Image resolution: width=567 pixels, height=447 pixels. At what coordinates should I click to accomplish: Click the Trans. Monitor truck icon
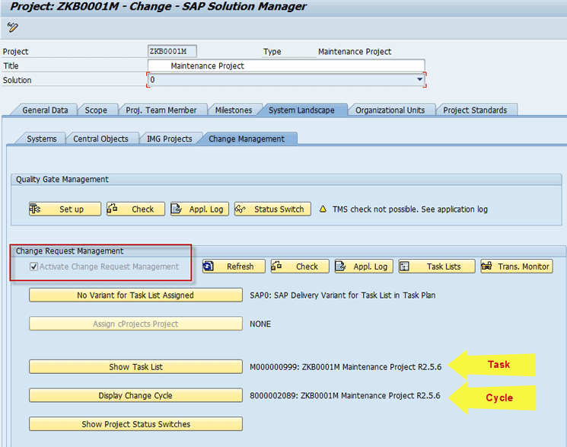(486, 266)
